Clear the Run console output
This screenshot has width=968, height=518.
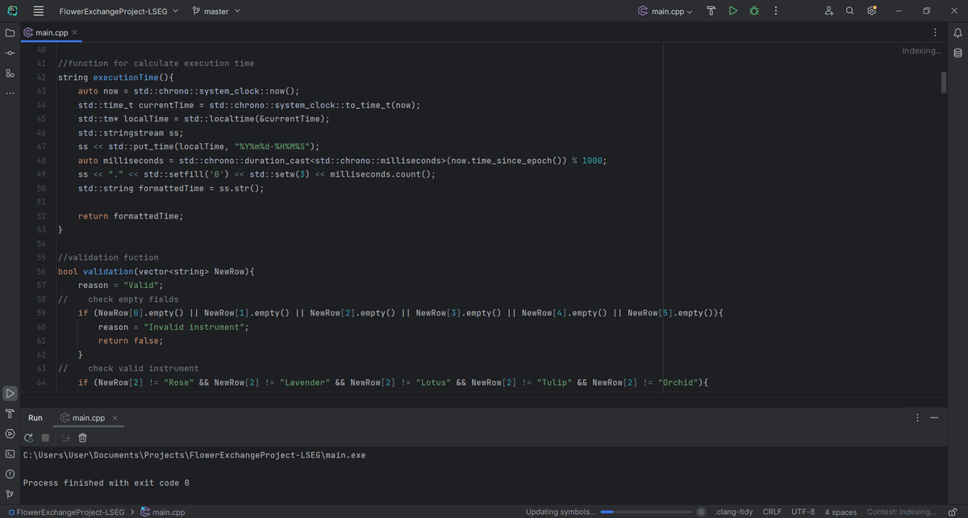pyautogui.click(x=81, y=437)
